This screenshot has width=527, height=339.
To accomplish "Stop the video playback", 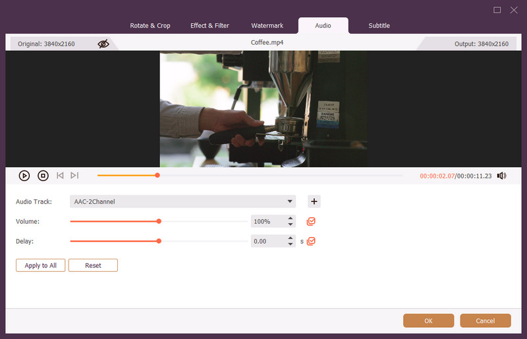I will coord(43,176).
